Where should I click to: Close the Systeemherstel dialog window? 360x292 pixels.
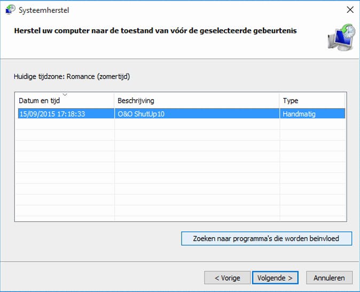pos(350,10)
